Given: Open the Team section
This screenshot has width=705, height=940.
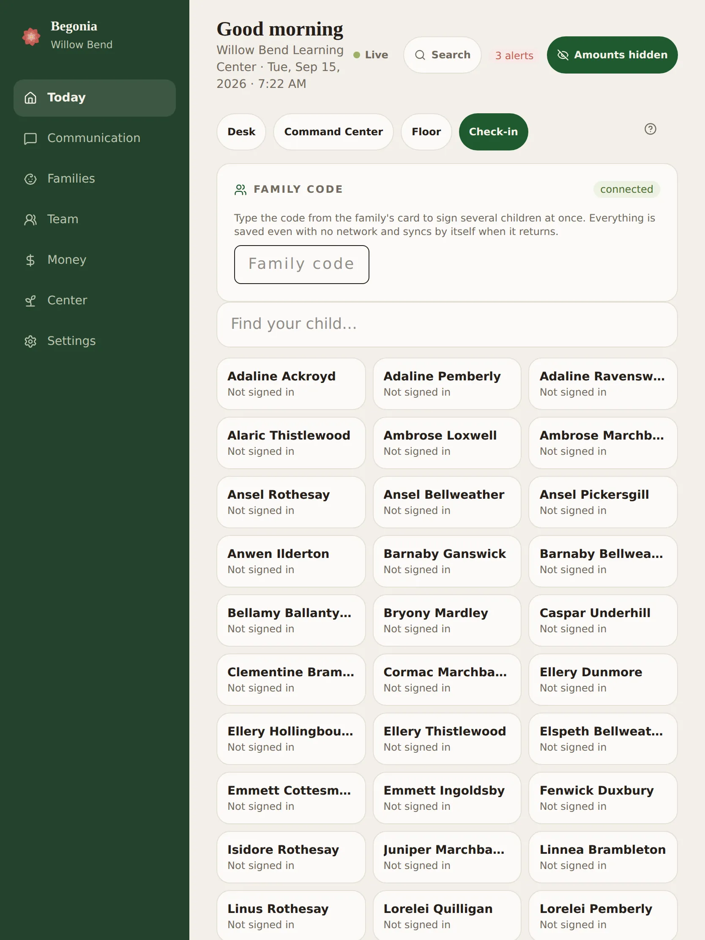Looking at the screenshot, I should coord(94,220).
